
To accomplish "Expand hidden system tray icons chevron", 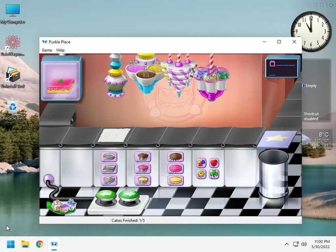I will [x=287, y=244].
